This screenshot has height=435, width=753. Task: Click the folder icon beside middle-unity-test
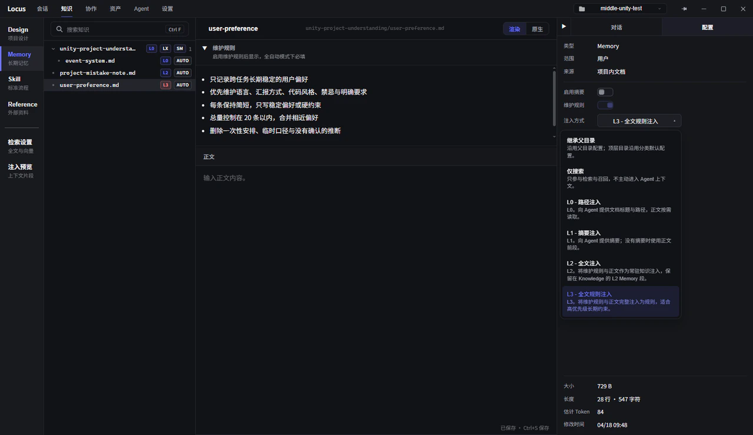click(x=582, y=9)
